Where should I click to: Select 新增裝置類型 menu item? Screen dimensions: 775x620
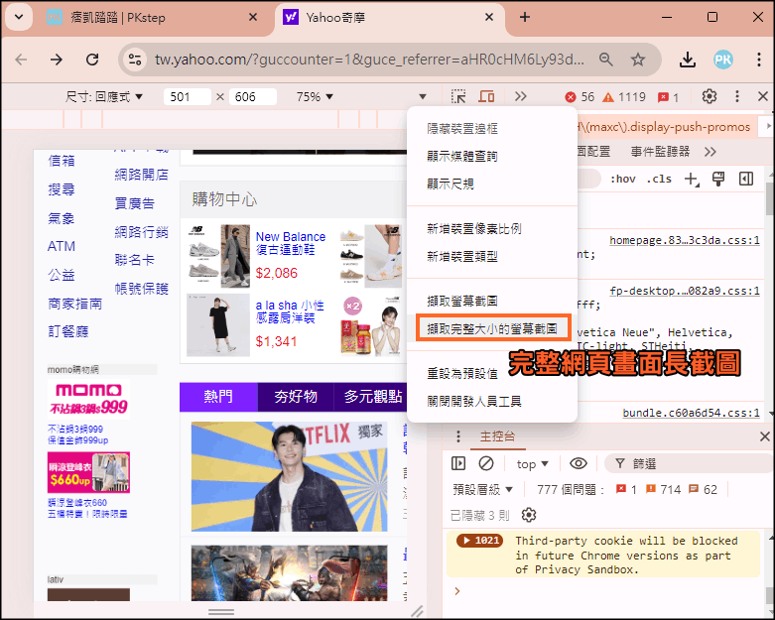click(x=492, y=256)
